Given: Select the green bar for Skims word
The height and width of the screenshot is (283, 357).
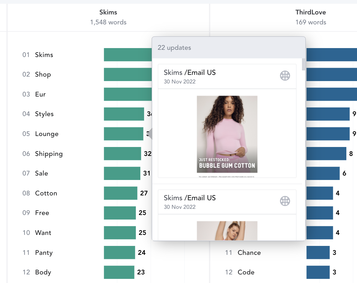Looking at the screenshot, I should point(128,55).
